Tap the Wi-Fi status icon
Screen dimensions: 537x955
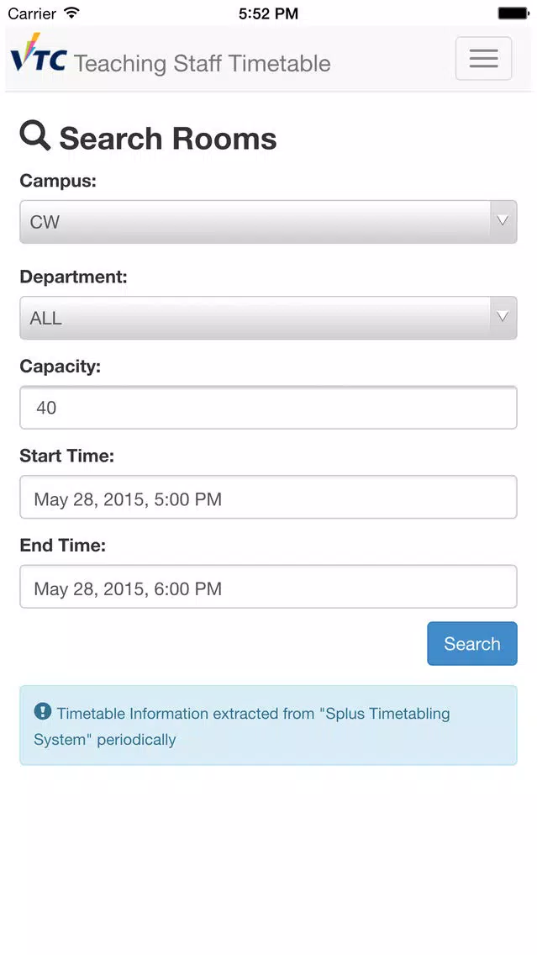pyautogui.click(x=71, y=12)
